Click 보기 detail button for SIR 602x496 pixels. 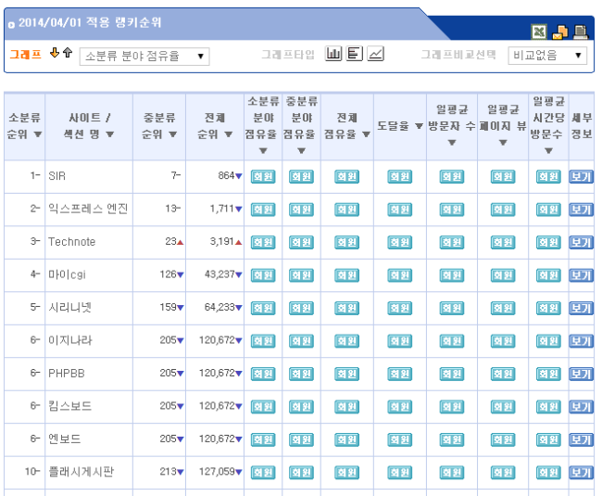click(x=581, y=176)
